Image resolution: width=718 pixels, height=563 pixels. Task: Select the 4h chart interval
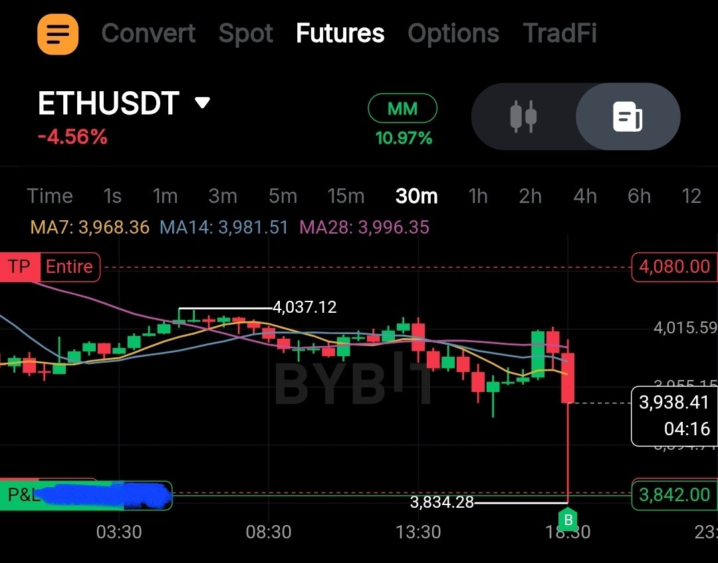(585, 196)
